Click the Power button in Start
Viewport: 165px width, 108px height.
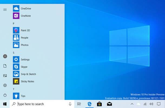coord(5,95)
